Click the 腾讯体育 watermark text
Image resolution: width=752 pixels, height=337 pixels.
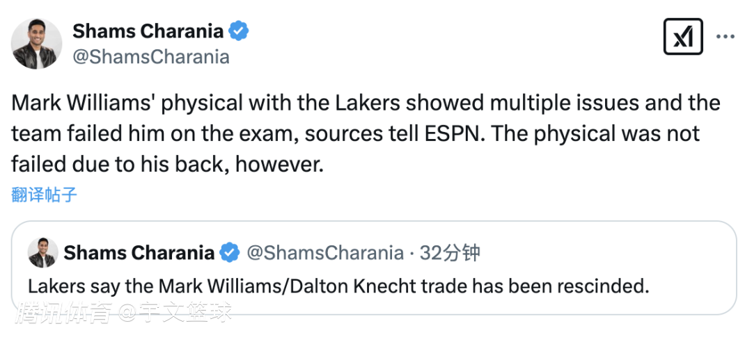coord(65,313)
